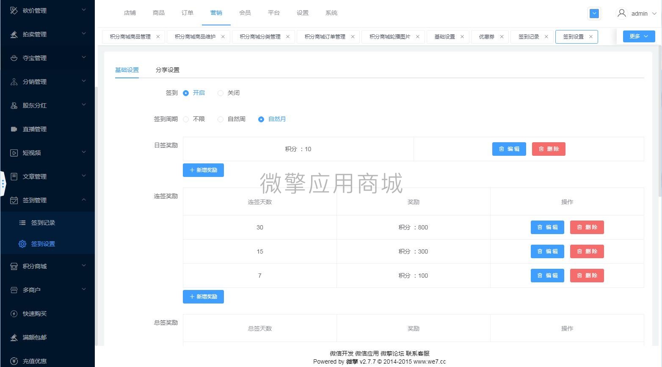Expand the 砍价管理 menu chevron

(x=83, y=10)
